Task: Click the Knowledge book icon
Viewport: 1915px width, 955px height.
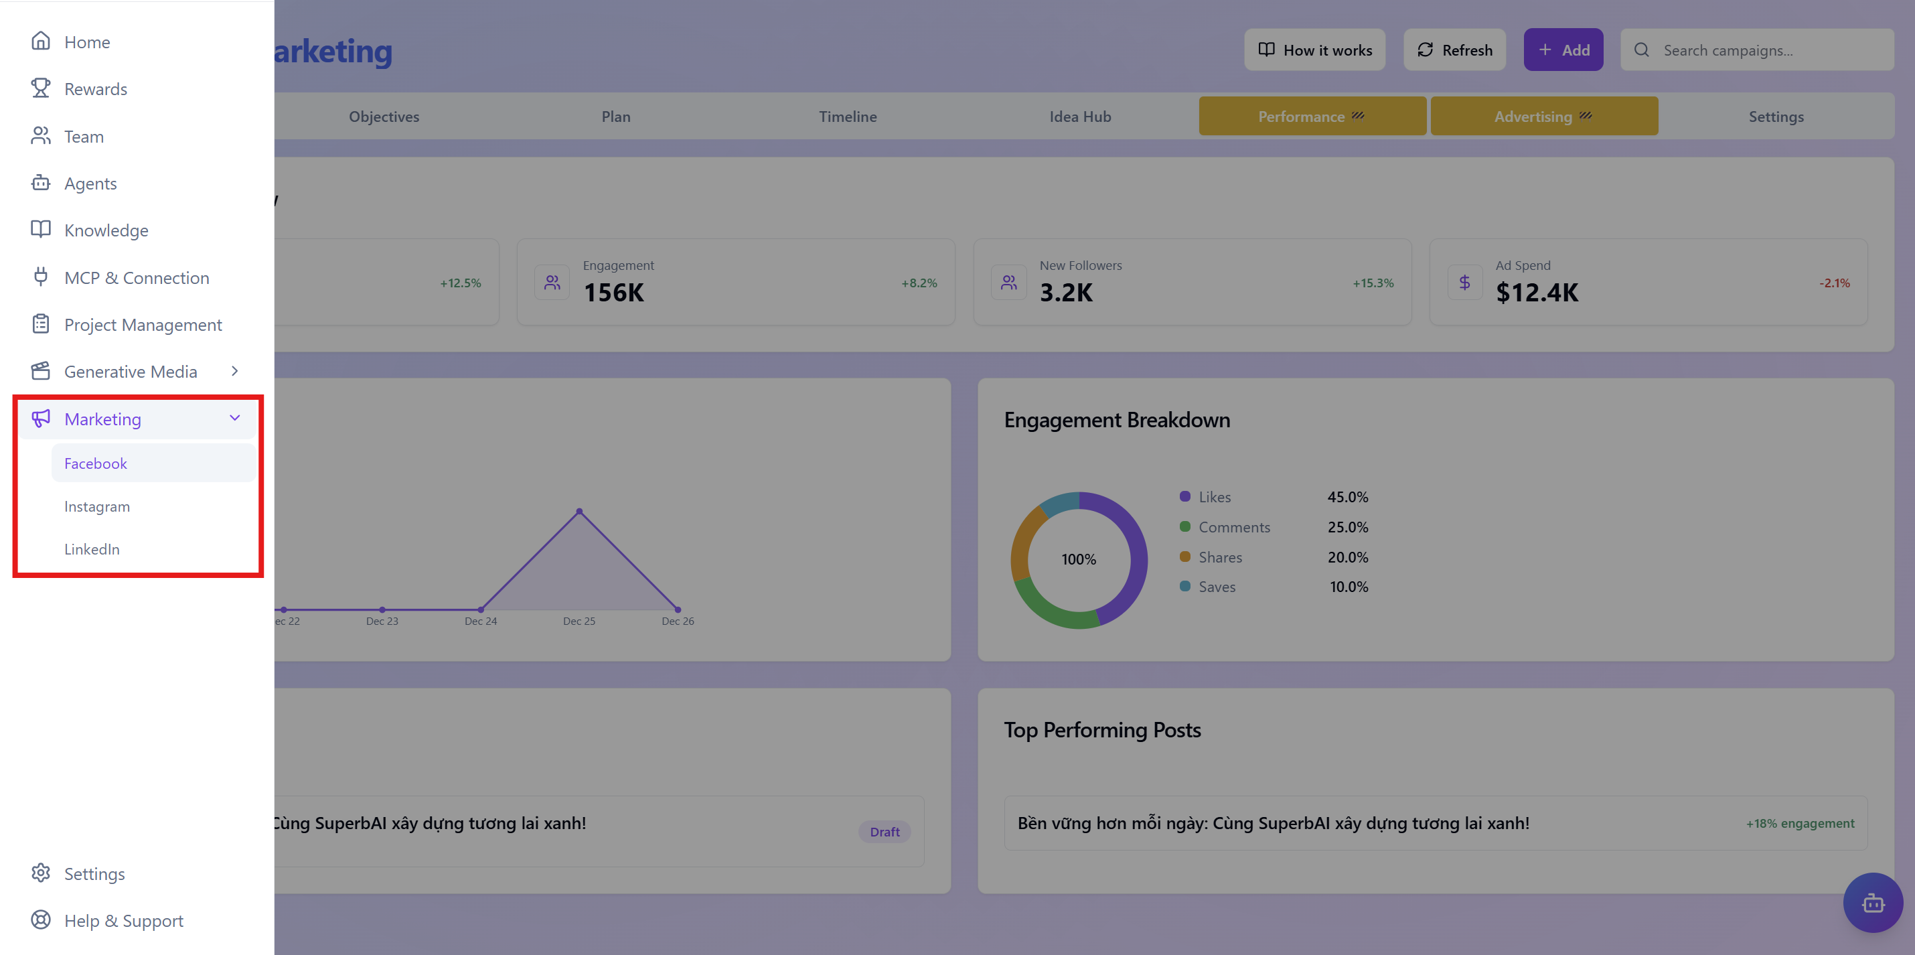Action: 42,230
